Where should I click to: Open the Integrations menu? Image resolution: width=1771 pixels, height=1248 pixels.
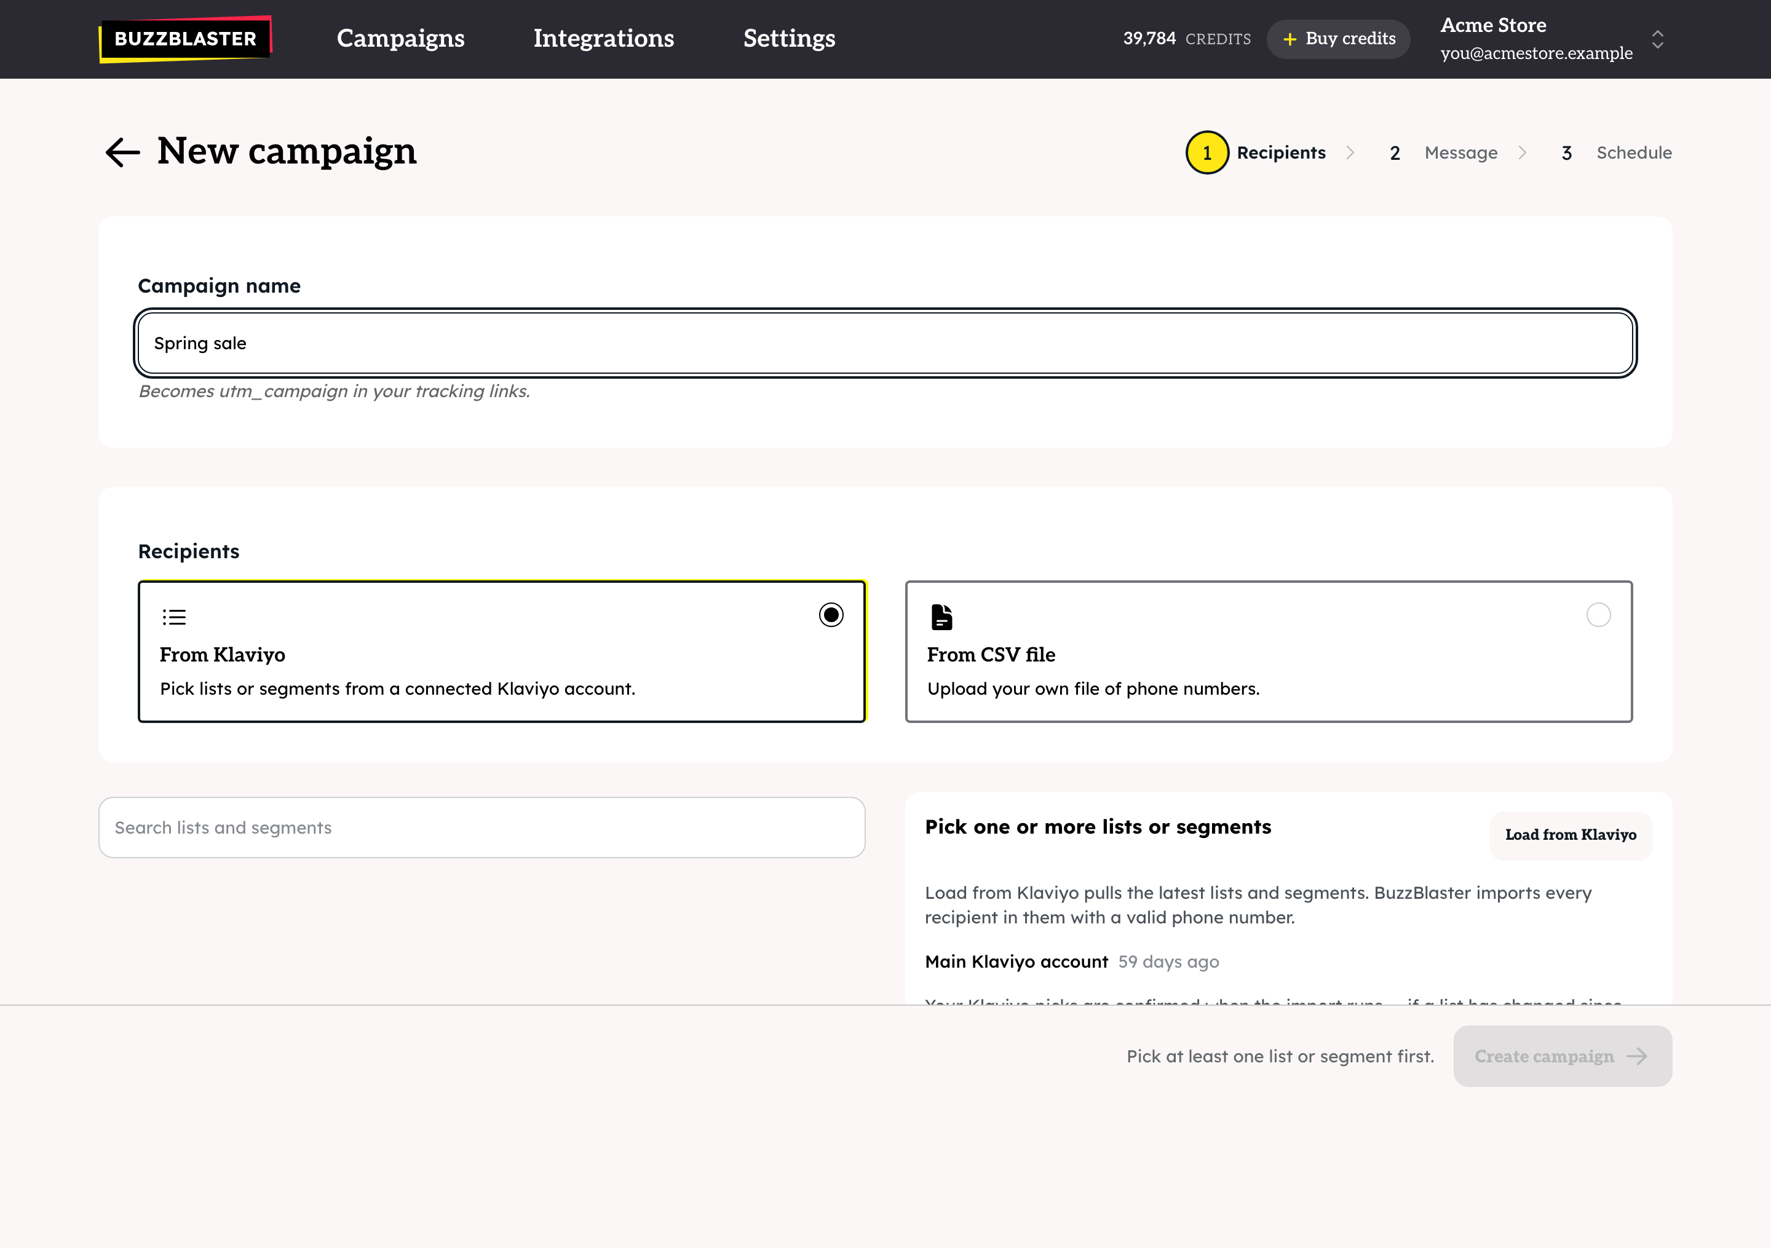point(604,39)
